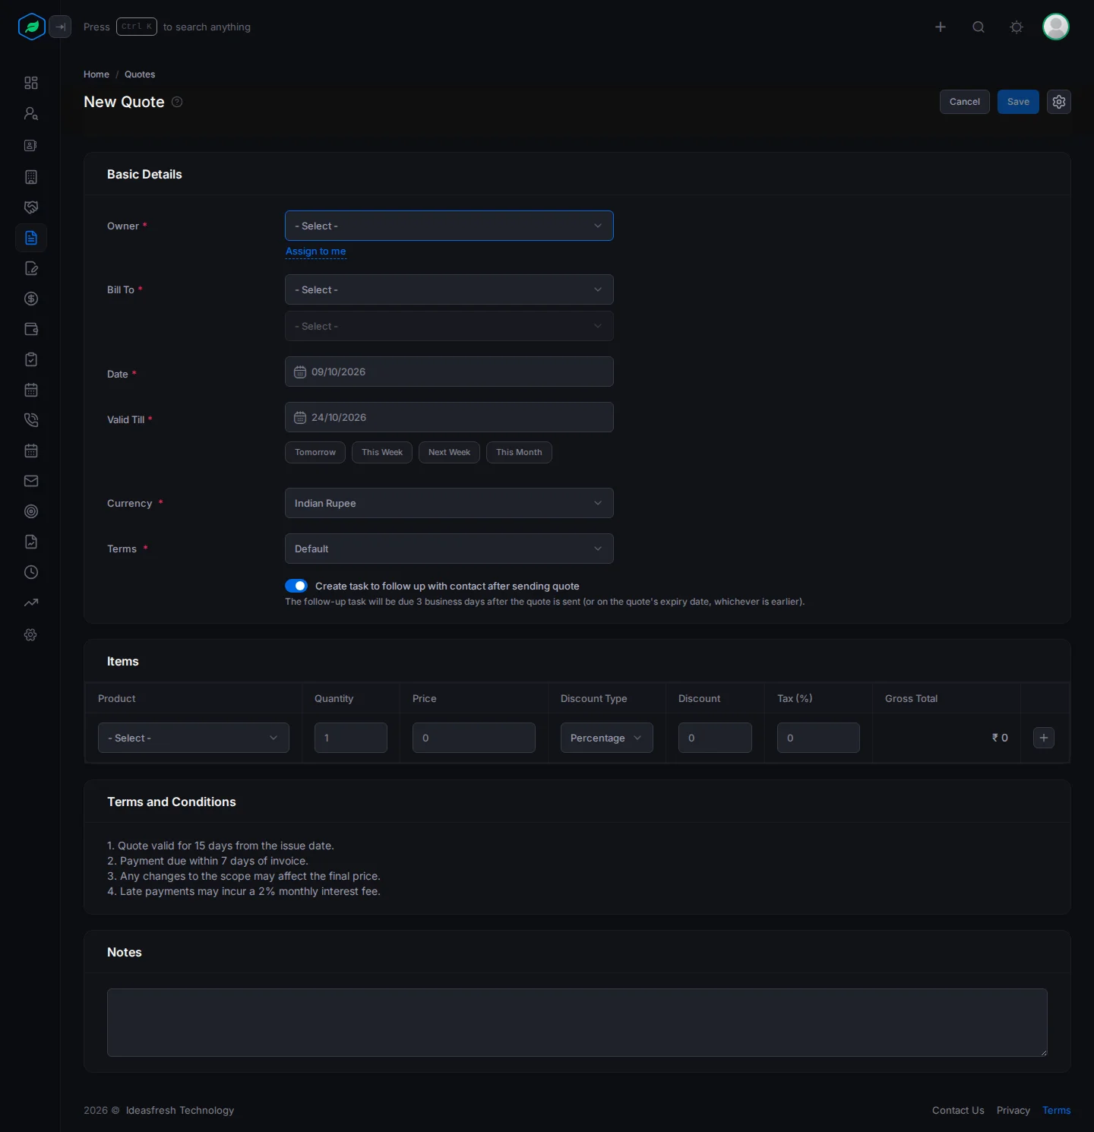Click the Save button

pyautogui.click(x=1018, y=102)
